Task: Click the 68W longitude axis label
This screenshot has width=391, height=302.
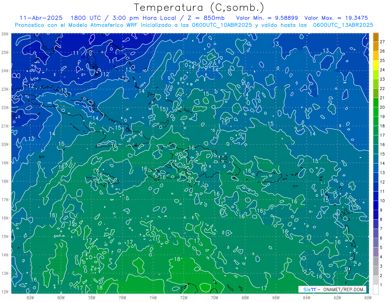Action: 245,297
